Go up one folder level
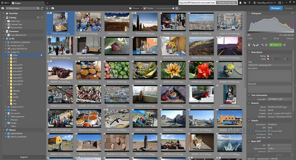The image size is (296, 160). pyautogui.click(x=2, y=8)
